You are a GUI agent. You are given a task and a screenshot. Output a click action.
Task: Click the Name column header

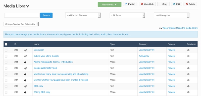(x=36, y=44)
